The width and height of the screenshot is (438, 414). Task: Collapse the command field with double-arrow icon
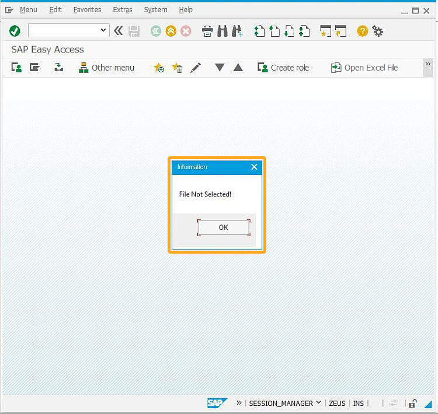pyautogui.click(x=119, y=30)
